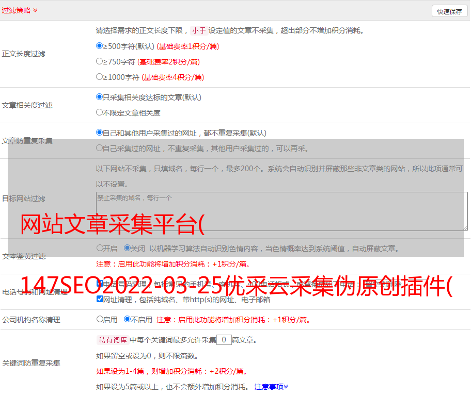Toggle the 电话号码清理 checkbox

(100, 284)
